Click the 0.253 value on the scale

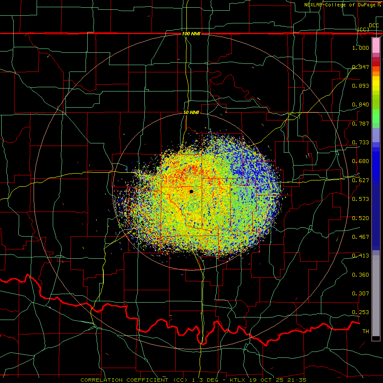coord(360,312)
